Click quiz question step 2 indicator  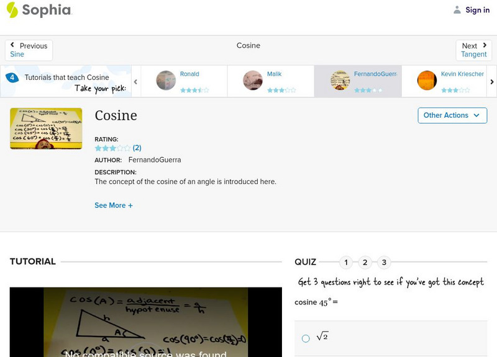364,263
